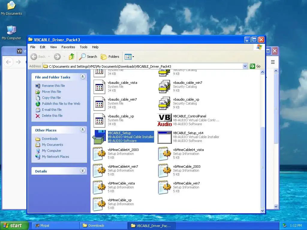307x230 pixels.
Task: Click the file list vertical scrollbar thumb
Action: pos(262,167)
